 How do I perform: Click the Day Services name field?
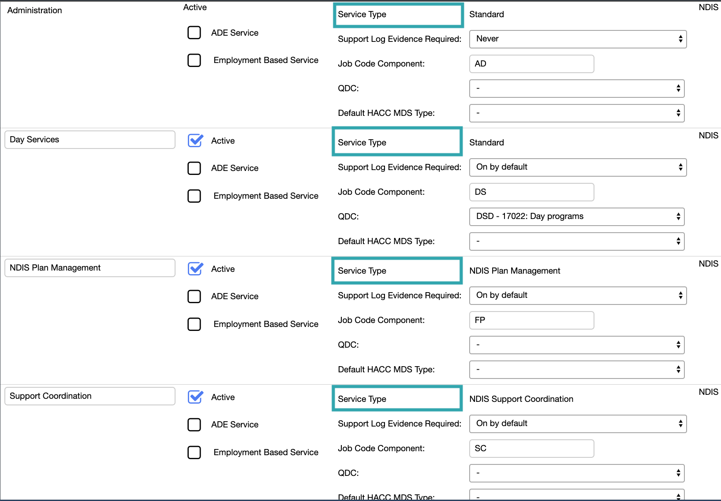[x=90, y=140]
